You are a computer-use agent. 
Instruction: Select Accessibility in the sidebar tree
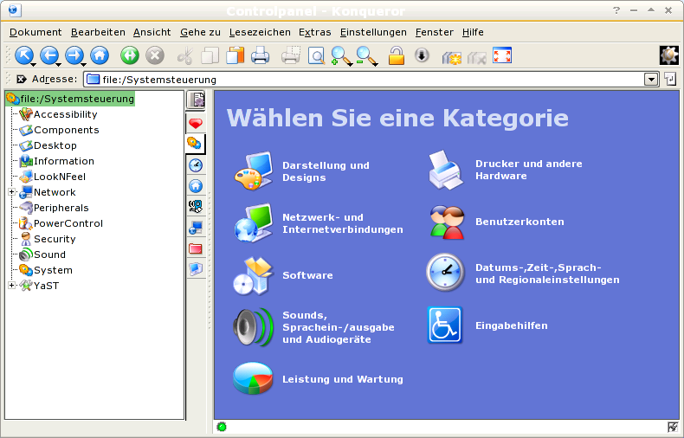click(x=59, y=114)
